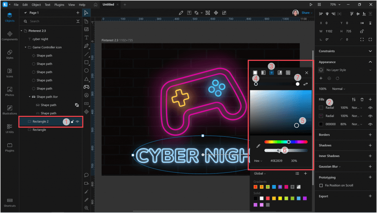Select the Image tool

pos(86,29)
